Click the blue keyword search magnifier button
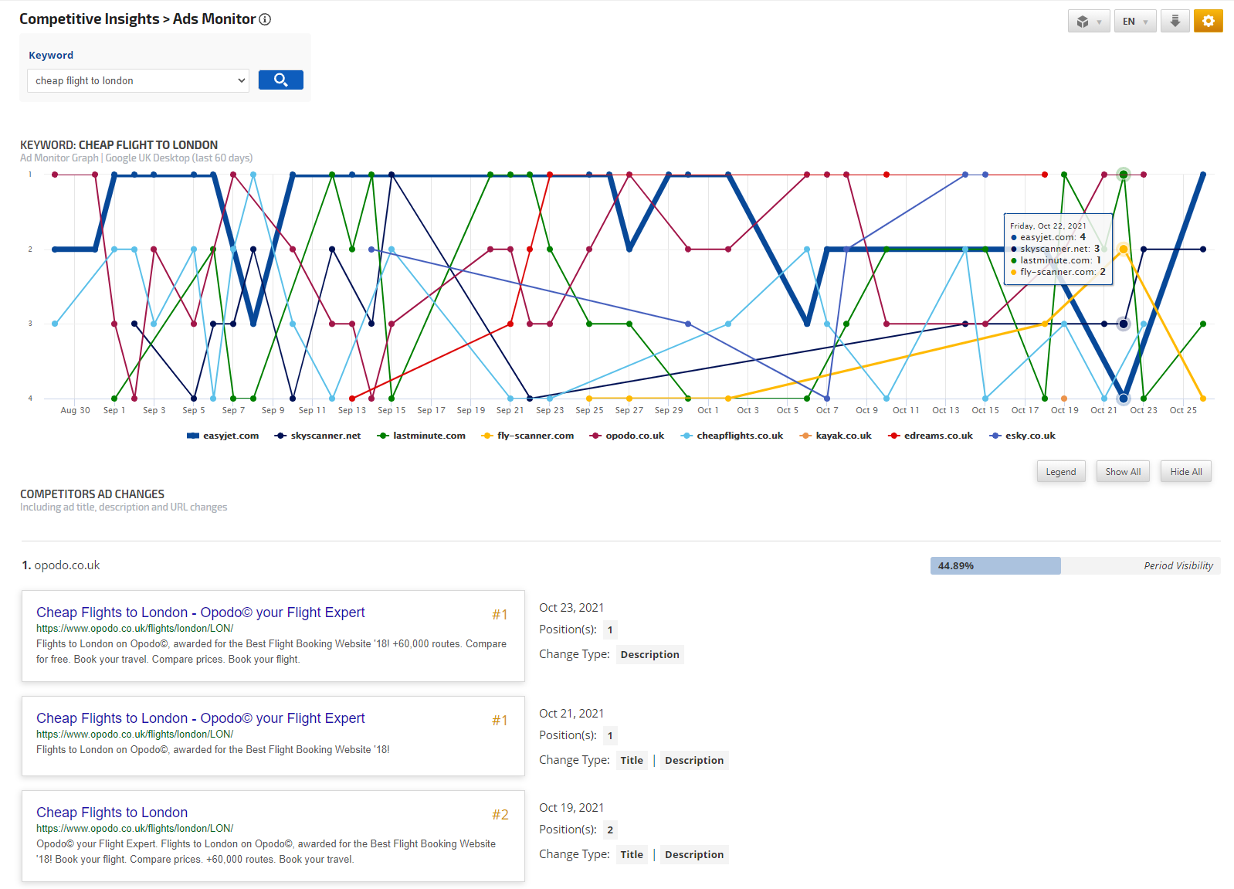Viewport: 1234px width, 889px height. 280,80
